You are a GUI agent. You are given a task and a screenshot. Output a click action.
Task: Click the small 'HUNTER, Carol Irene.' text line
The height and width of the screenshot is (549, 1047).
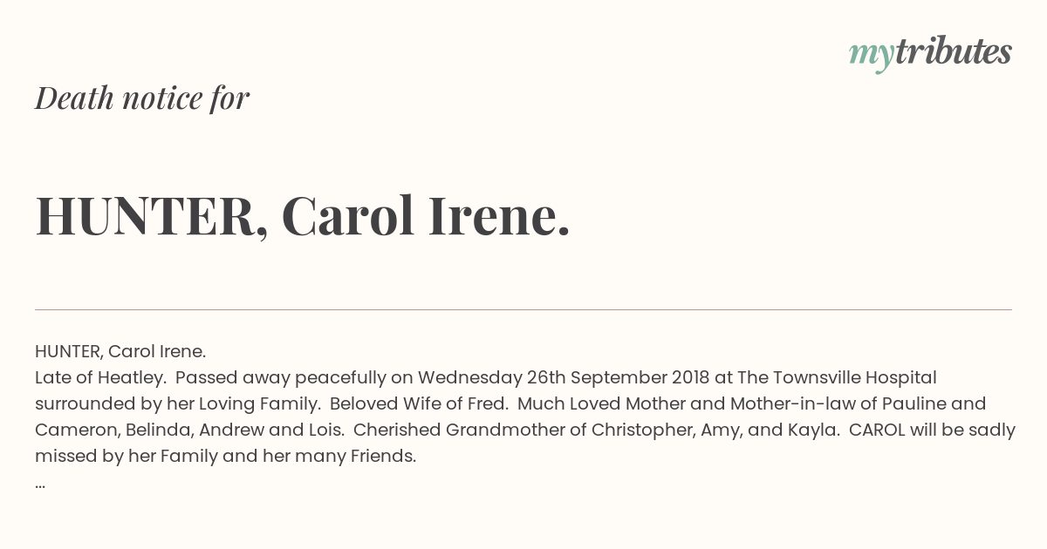[120, 351]
